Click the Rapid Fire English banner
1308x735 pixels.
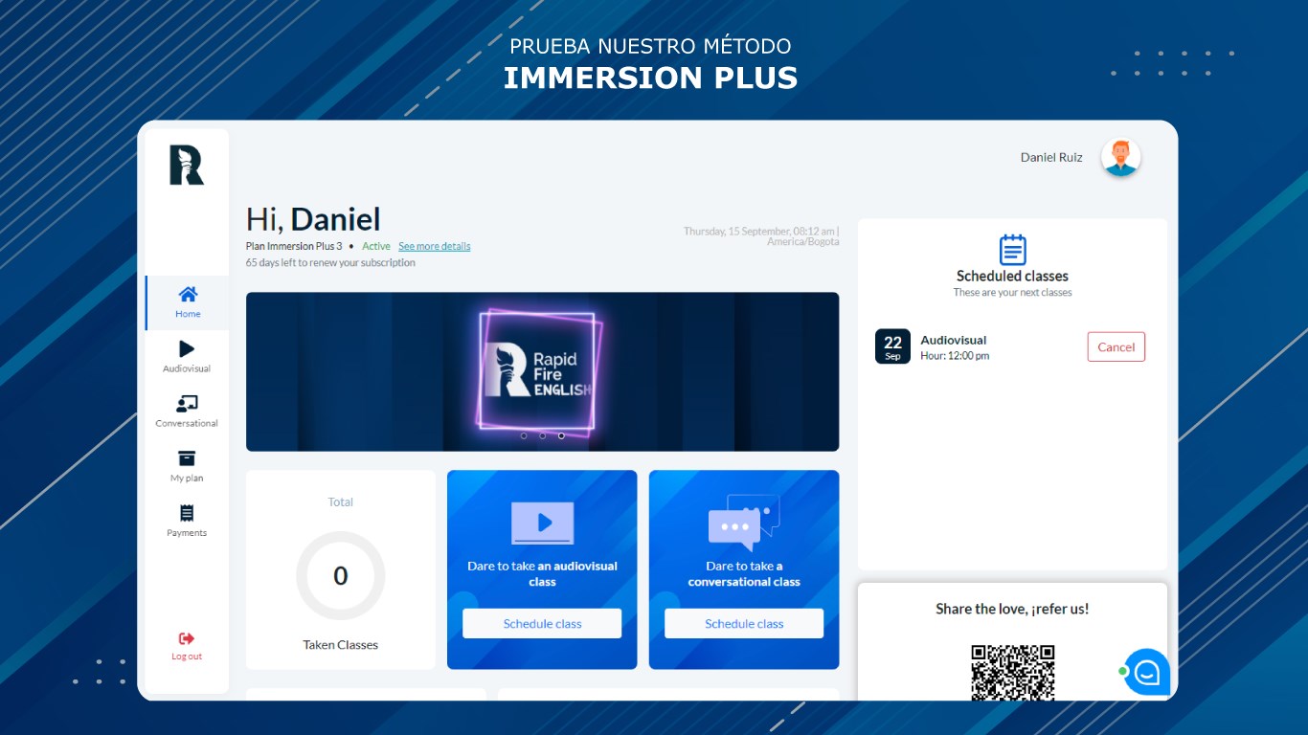click(x=542, y=371)
